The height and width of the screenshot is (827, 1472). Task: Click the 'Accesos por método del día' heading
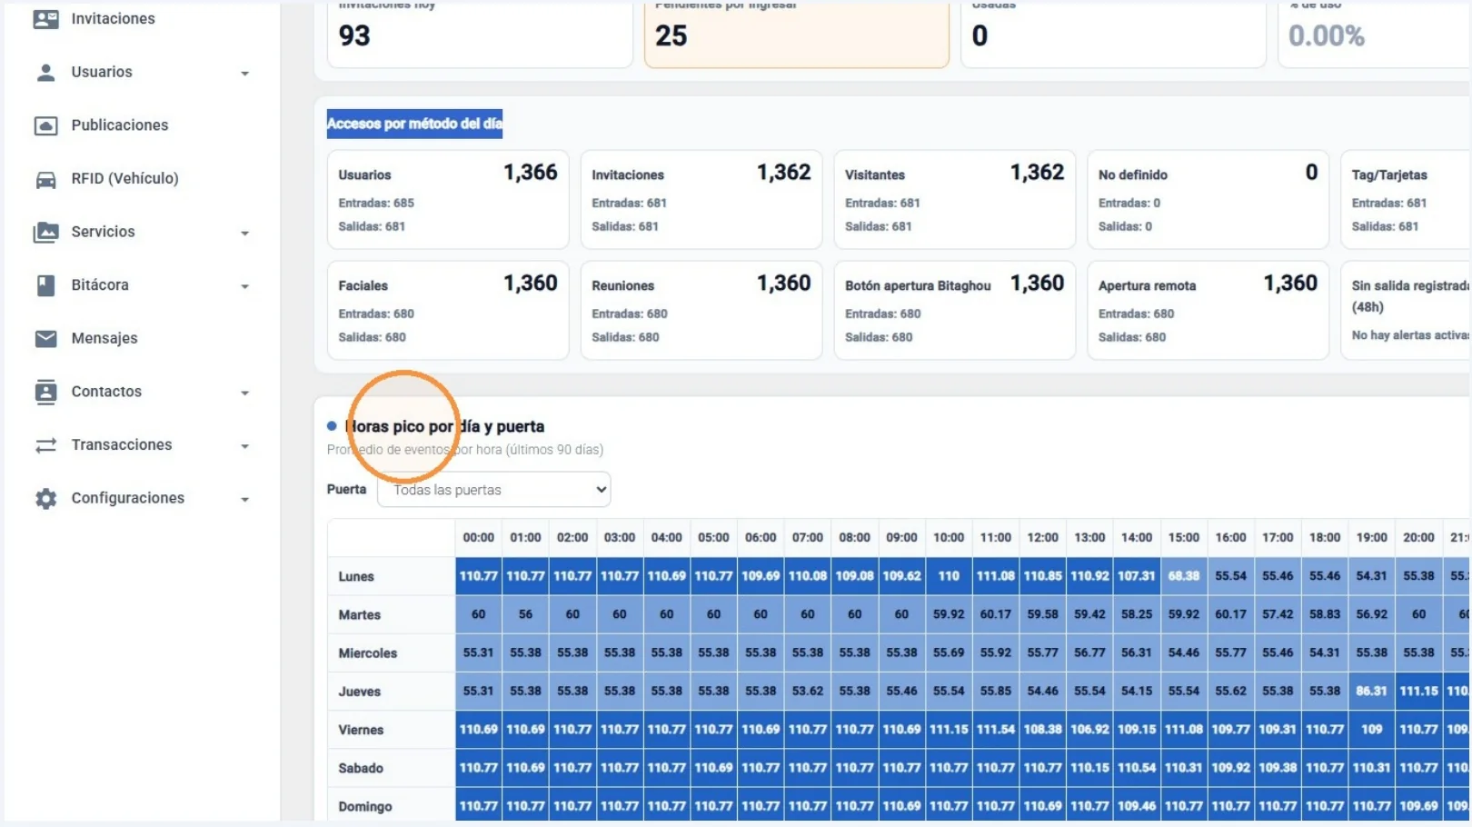click(x=414, y=124)
